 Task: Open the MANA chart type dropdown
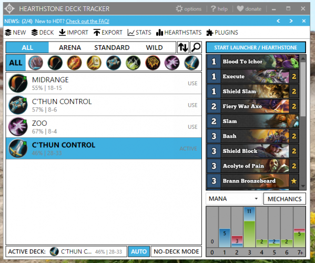click(x=234, y=199)
